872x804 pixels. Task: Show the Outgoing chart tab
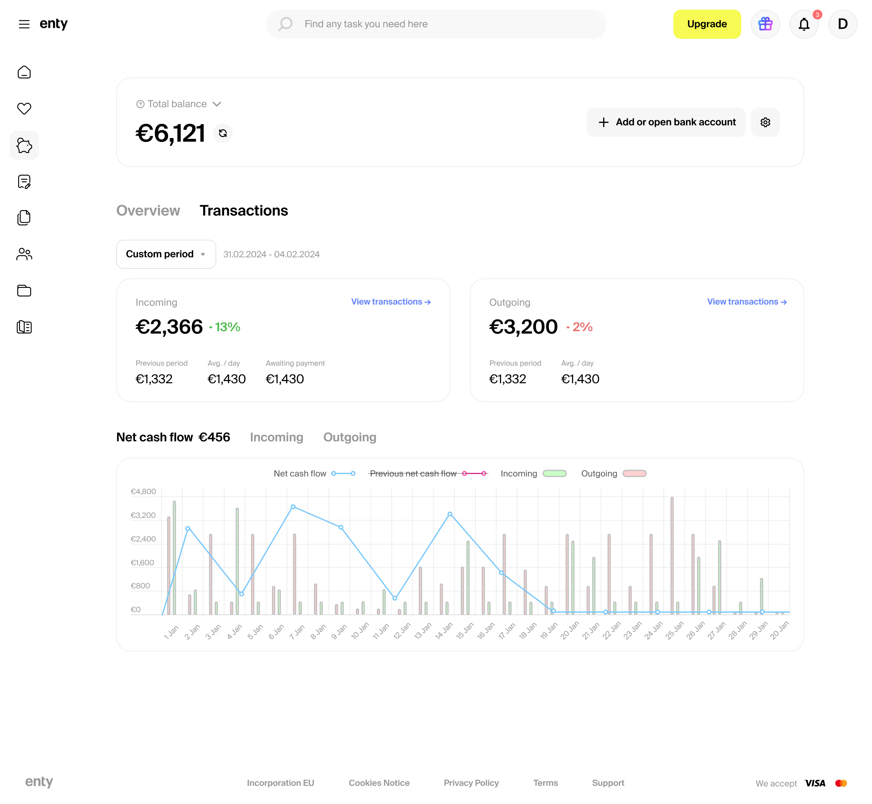tap(349, 437)
